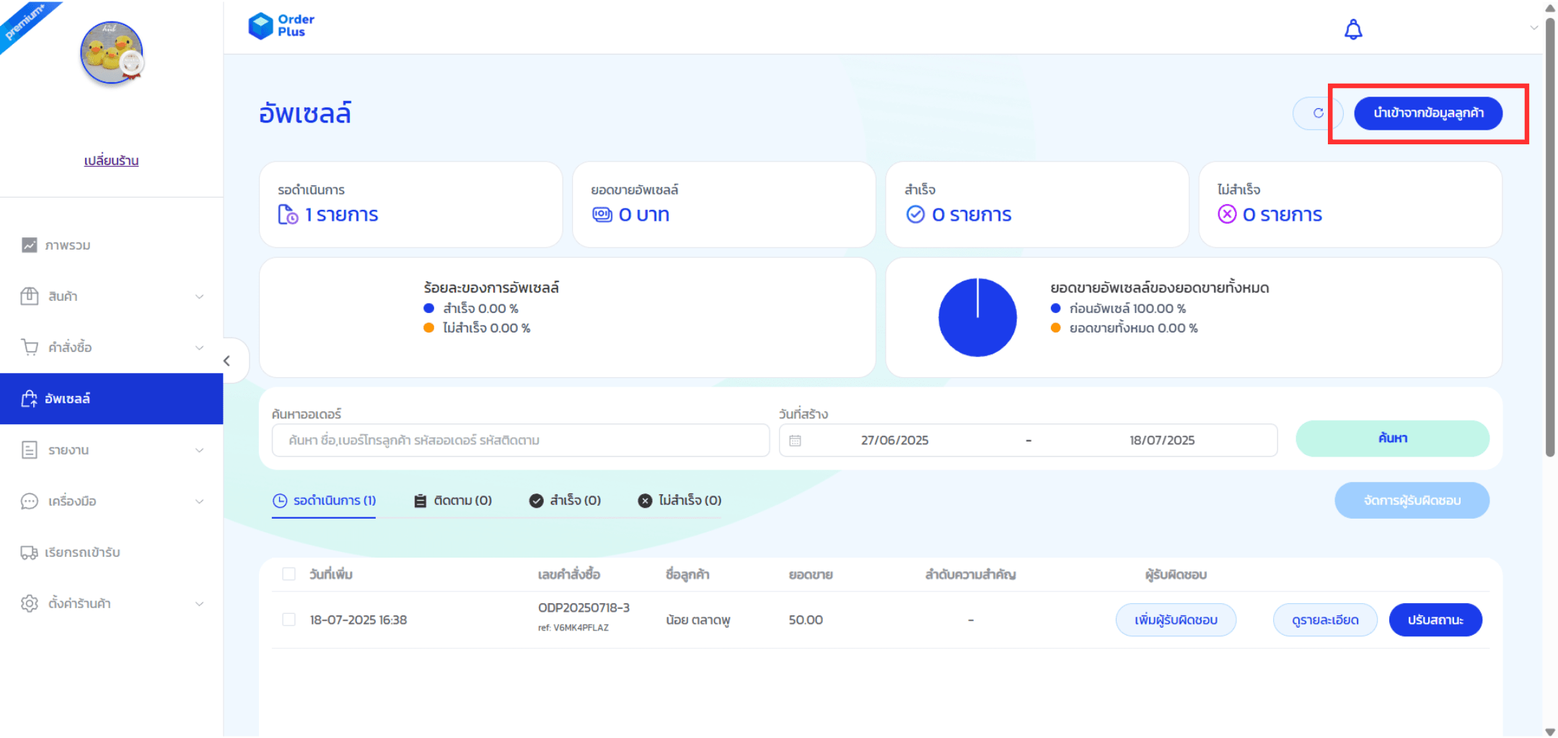Image resolution: width=1558 pixels, height=738 pixels.
Task: Expand the รายงาน menu chevron
Action: pyautogui.click(x=200, y=450)
